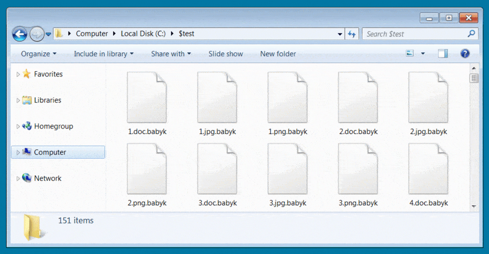The width and height of the screenshot is (489, 254).
Task: Select the 2.jpg.babyk file icon
Action: click(429, 97)
